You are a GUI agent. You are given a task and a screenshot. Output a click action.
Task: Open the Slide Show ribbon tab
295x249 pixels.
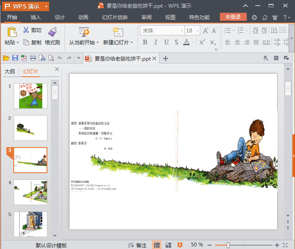115,17
